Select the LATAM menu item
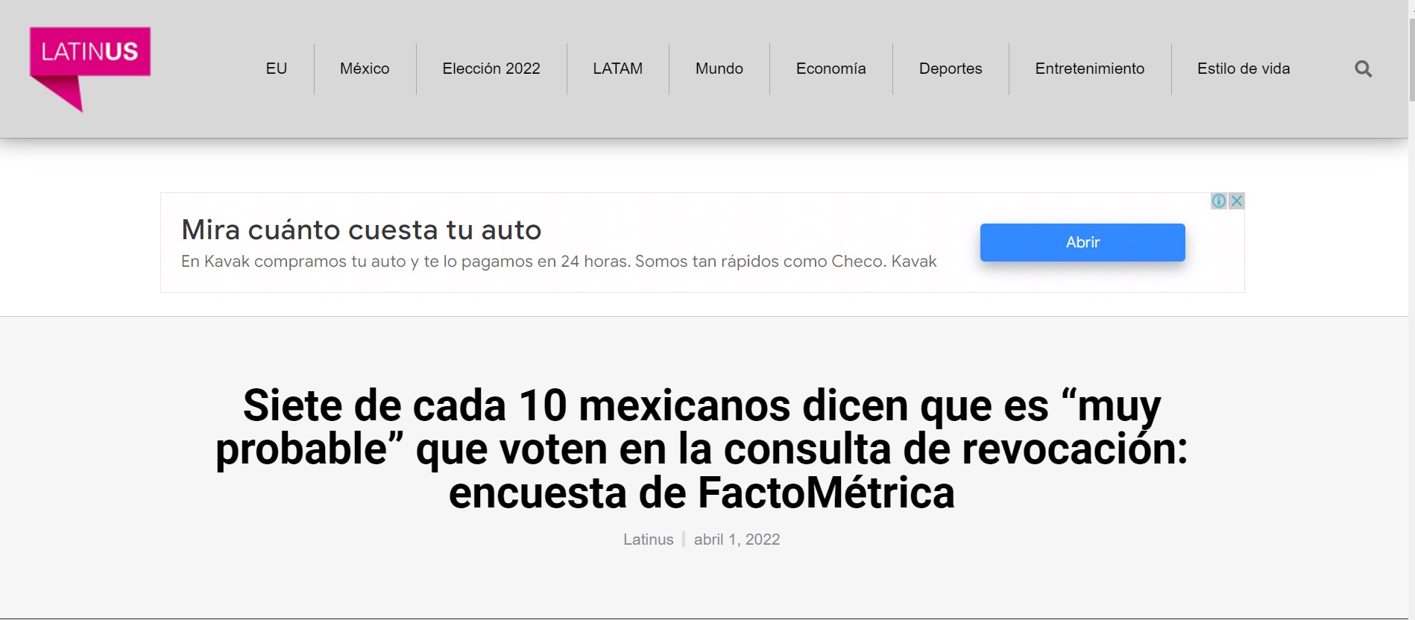The width and height of the screenshot is (1415, 620). (x=617, y=69)
